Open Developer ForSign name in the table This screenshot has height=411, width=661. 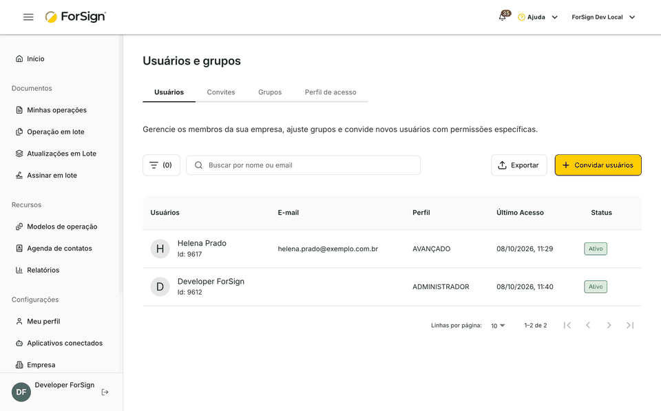[x=211, y=281]
